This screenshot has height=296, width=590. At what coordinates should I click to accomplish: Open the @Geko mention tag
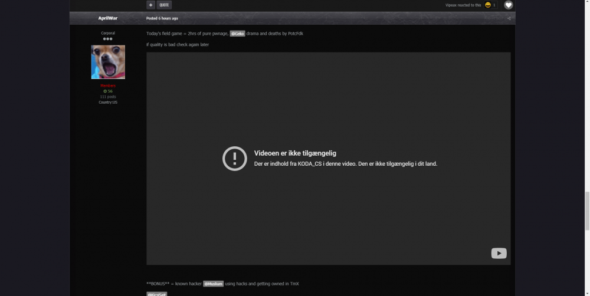pos(237,34)
